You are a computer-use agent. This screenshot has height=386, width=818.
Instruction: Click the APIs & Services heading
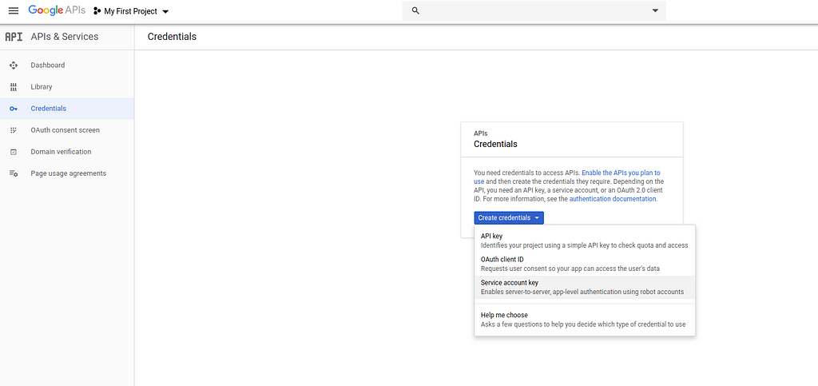[x=65, y=37]
